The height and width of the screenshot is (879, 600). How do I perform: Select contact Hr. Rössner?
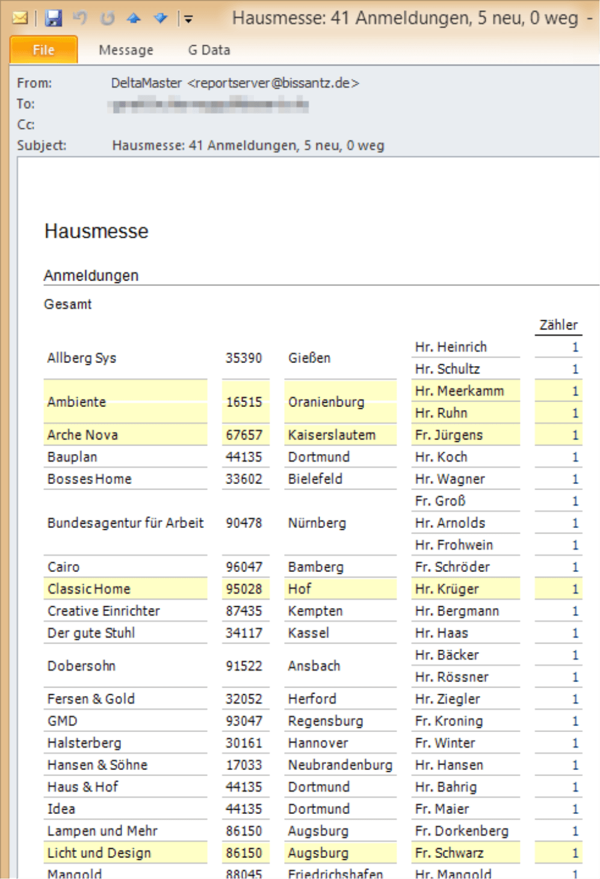(451, 677)
